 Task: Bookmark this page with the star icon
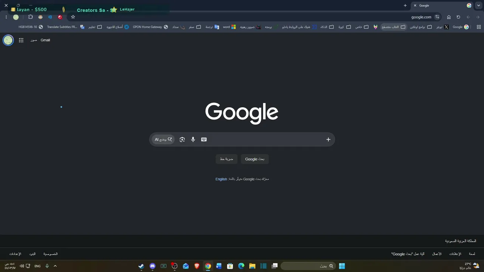[73, 17]
